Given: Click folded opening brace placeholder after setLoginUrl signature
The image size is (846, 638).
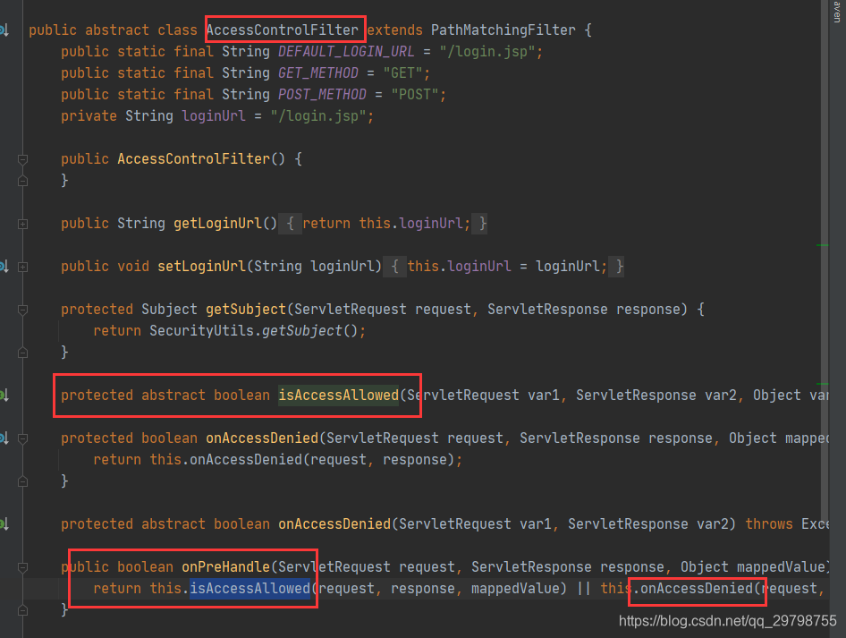Looking at the screenshot, I should (394, 266).
